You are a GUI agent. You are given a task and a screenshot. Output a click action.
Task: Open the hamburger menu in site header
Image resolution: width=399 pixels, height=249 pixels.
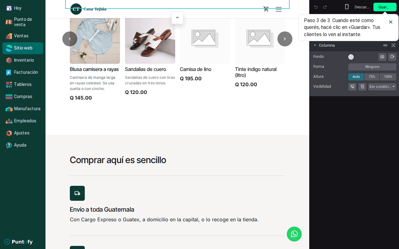[279, 9]
